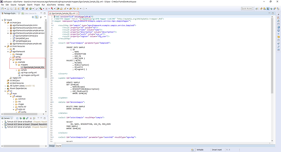Select the highlighted eGovFrame perspective icon

(268, 9)
